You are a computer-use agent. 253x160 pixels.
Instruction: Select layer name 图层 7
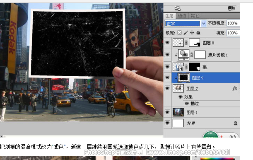coord(192,88)
